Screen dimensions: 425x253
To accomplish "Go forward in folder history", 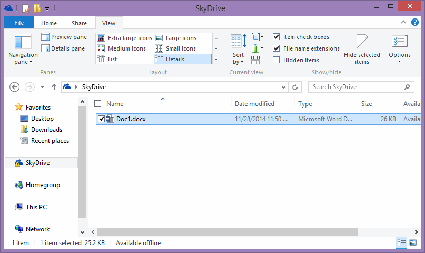I will [29, 87].
